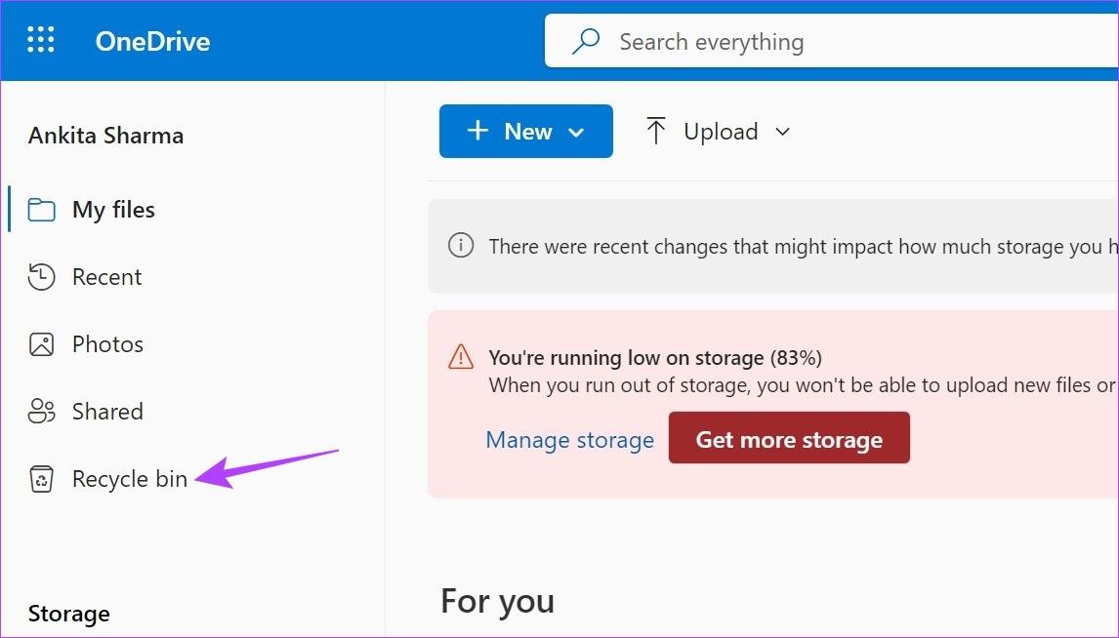Click the Get more storage button
Image resolution: width=1119 pixels, height=638 pixels.
point(789,438)
